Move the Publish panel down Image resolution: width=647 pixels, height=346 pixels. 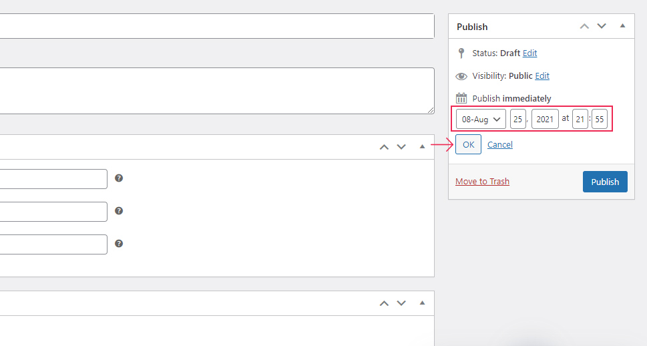tap(602, 26)
